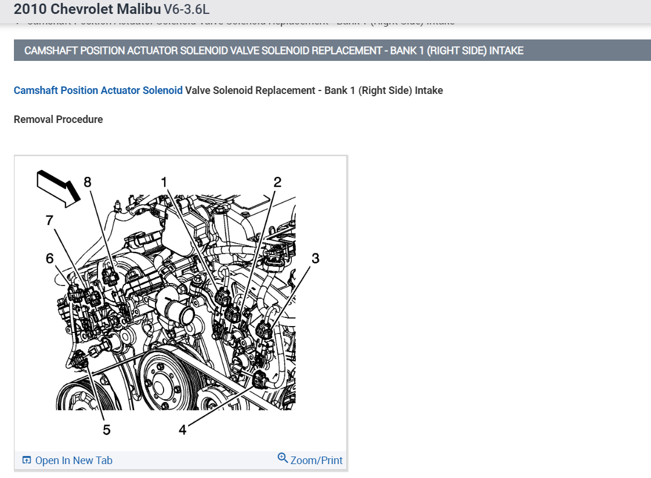The image size is (651, 478).
Task: Open the Camshaft Position Actuator Solenoid link
Action: pos(98,90)
